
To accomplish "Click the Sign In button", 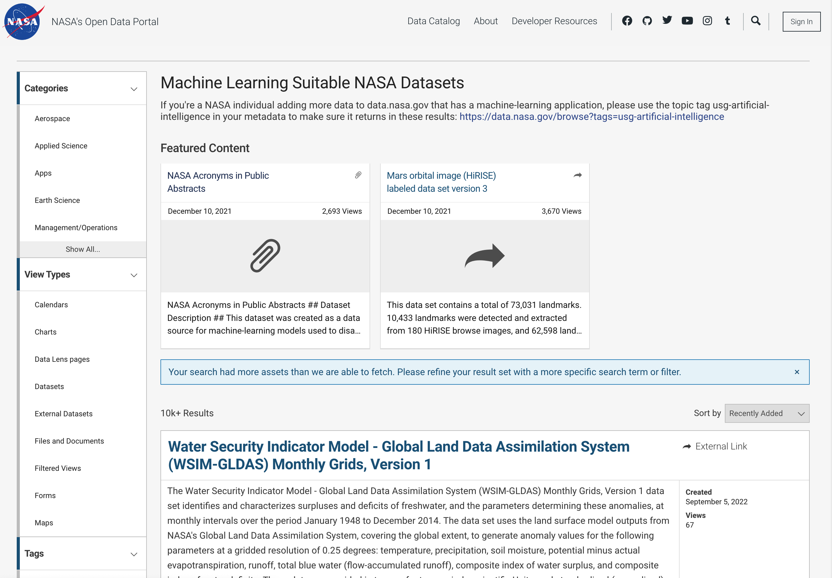I will 801,22.
